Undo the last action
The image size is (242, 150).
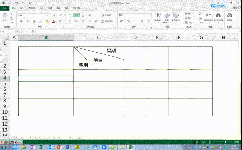pyautogui.click(x=16, y=3)
